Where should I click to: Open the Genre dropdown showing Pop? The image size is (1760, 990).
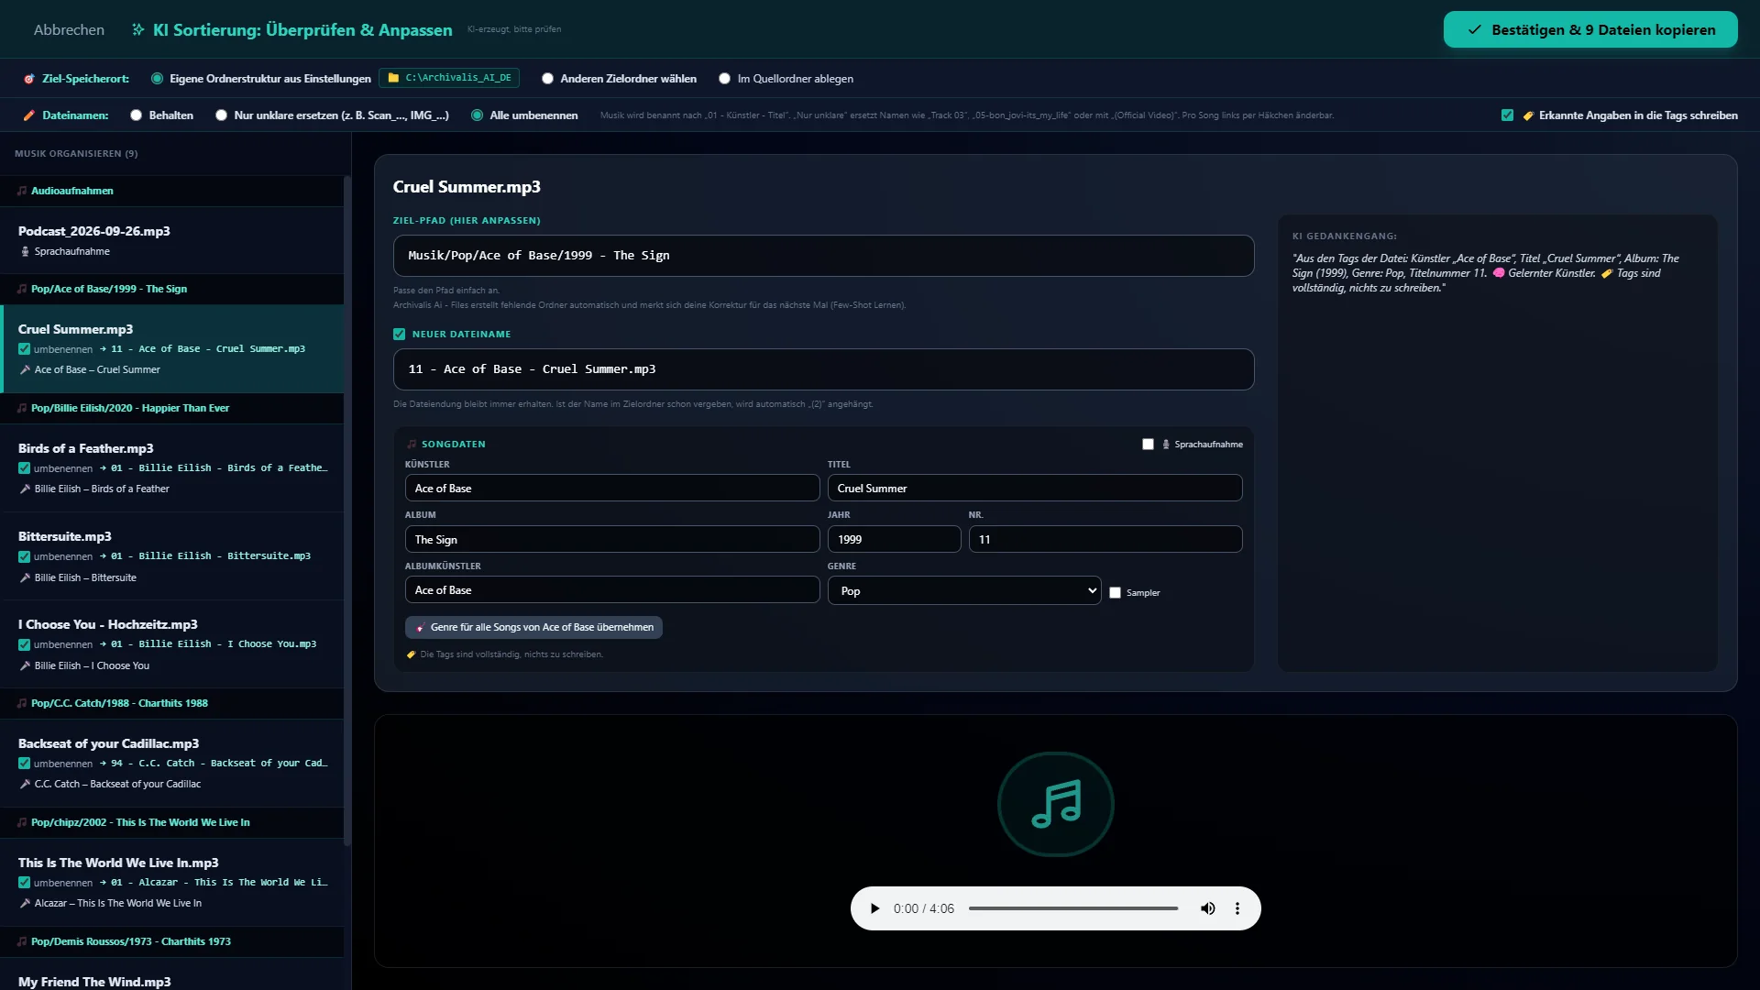pos(964,590)
